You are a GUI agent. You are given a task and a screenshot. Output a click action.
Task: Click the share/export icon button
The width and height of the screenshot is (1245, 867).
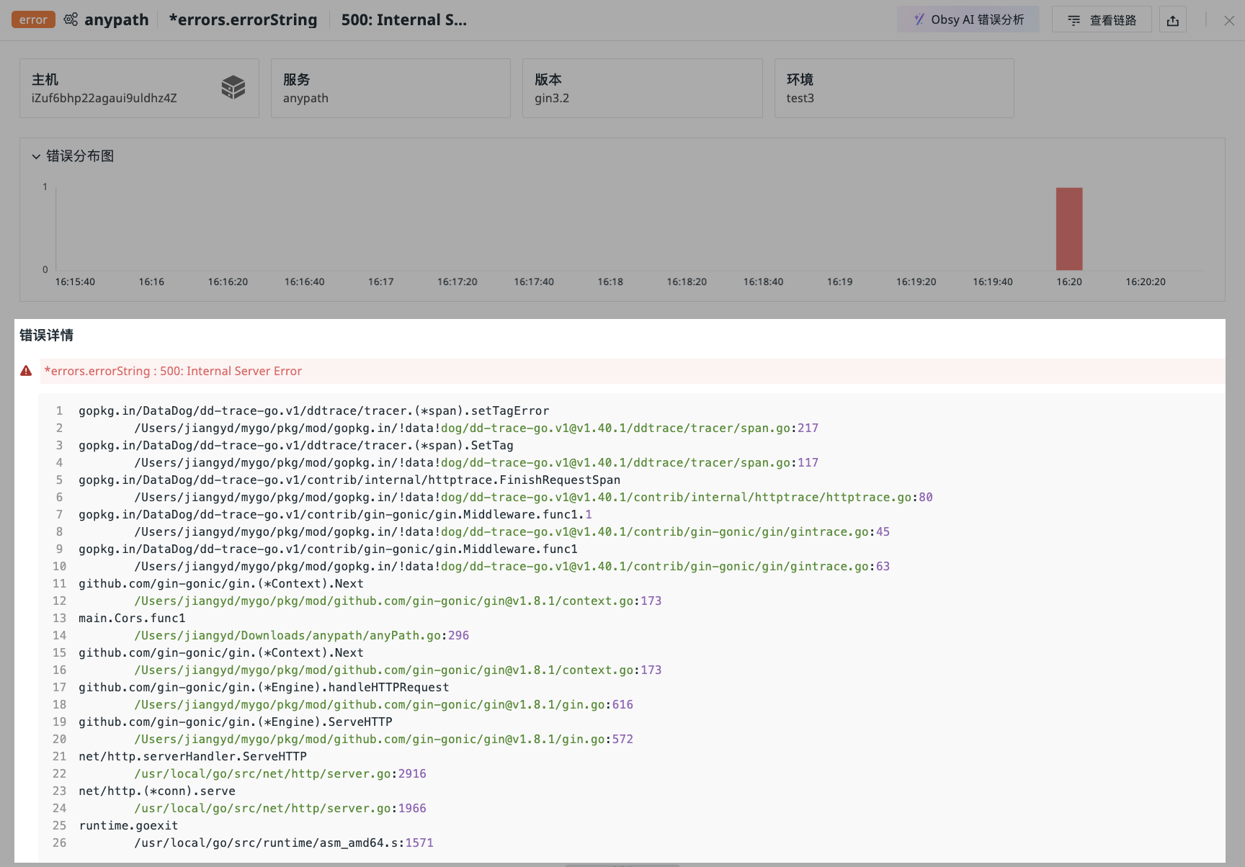pyautogui.click(x=1173, y=19)
